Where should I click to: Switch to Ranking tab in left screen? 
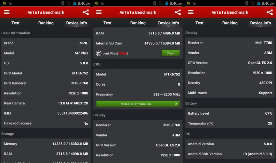tap(46, 23)
